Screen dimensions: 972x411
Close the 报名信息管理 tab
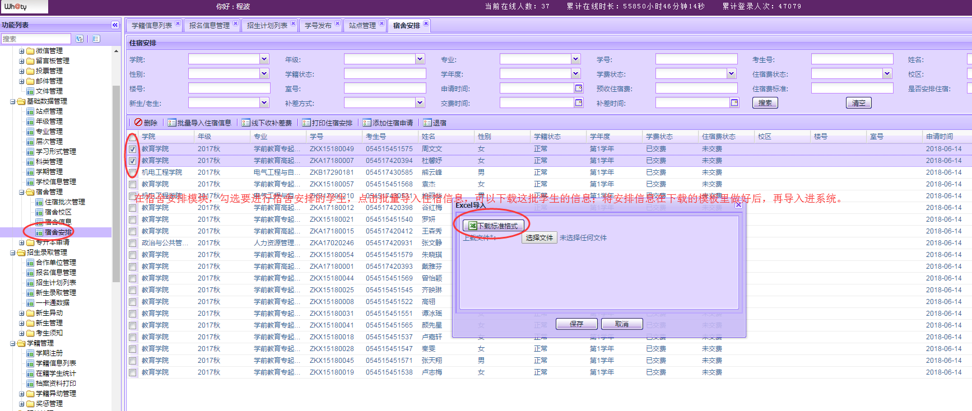tap(235, 24)
